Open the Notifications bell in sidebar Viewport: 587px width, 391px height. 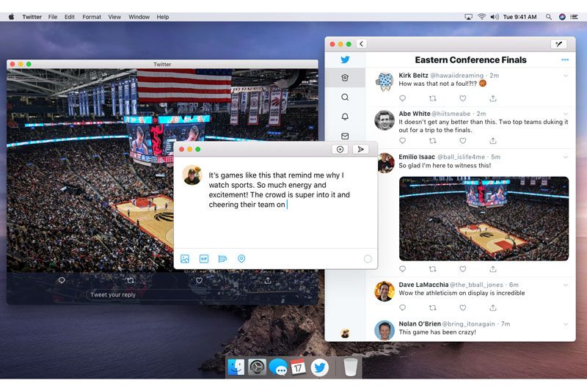pyautogui.click(x=345, y=117)
